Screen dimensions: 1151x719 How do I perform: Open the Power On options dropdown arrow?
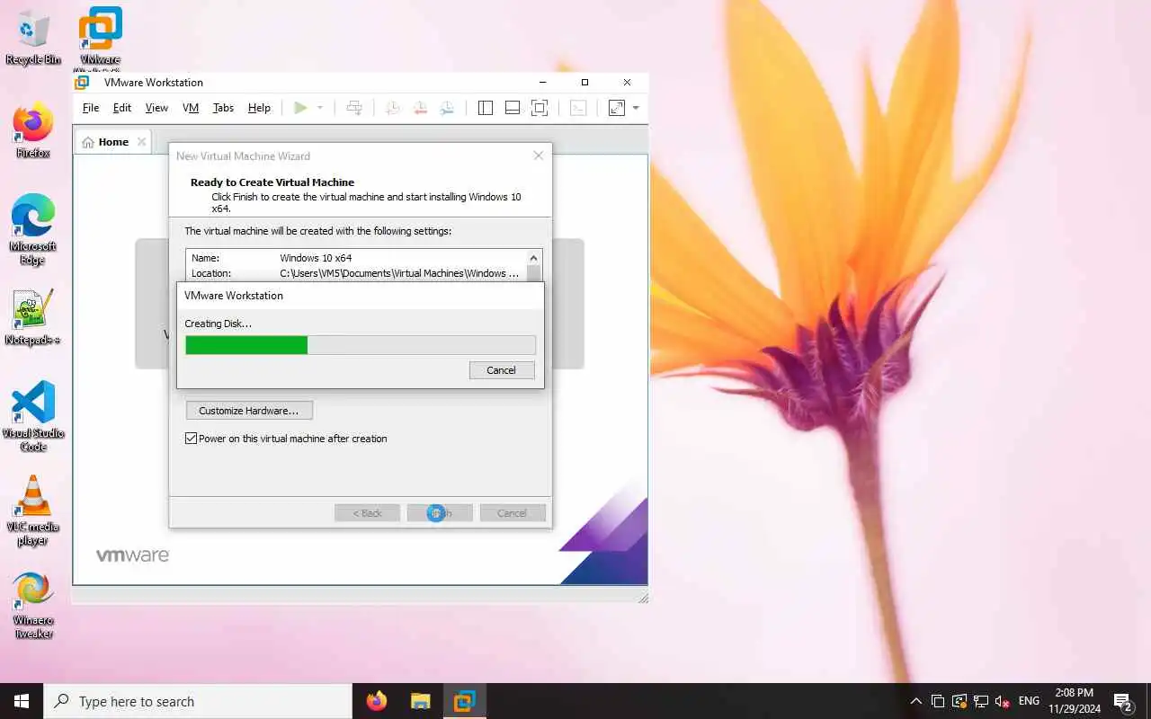coord(320,108)
